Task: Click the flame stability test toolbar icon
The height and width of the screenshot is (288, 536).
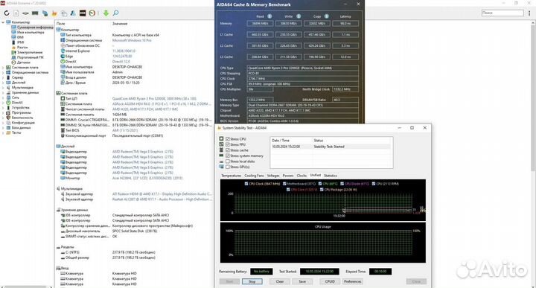Action: 54,13
